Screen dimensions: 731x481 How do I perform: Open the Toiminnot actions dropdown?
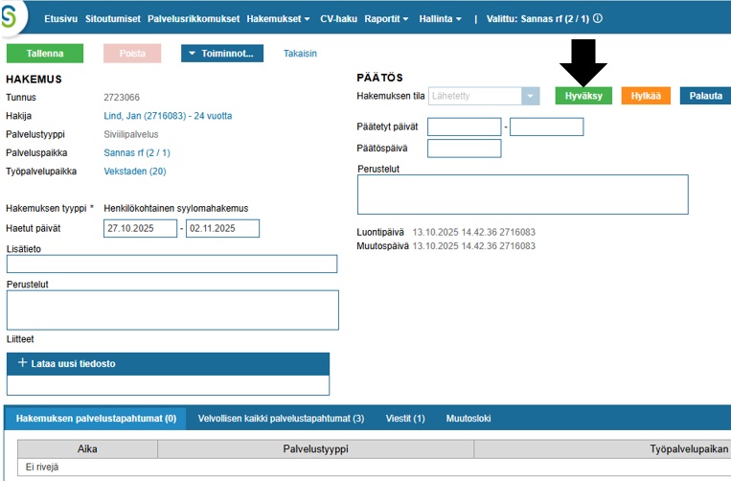(x=222, y=54)
